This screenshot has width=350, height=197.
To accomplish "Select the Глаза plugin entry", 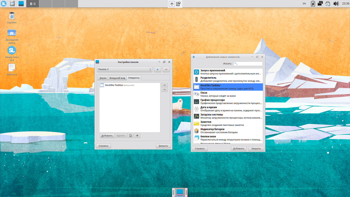I will click(x=228, y=94).
